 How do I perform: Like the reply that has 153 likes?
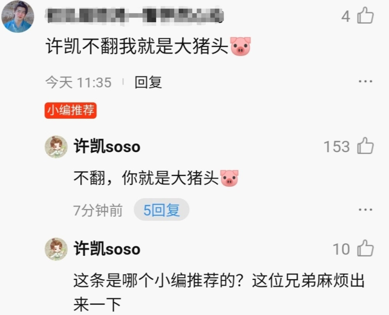365,146
